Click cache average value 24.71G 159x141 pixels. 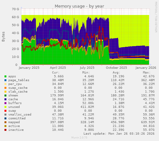tap(118, 99)
